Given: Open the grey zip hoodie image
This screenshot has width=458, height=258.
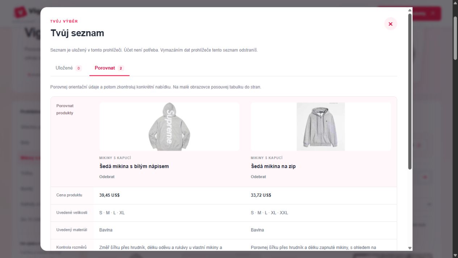Looking at the screenshot, I should (321, 126).
